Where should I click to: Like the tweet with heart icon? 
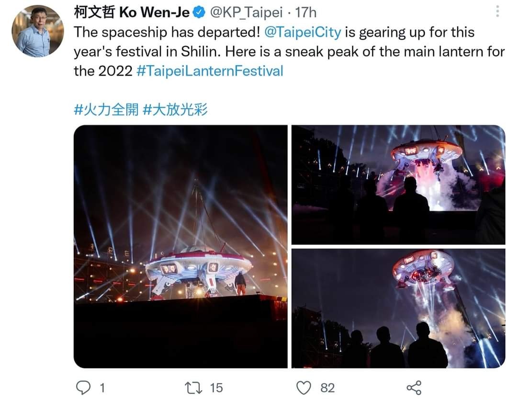tap(303, 388)
